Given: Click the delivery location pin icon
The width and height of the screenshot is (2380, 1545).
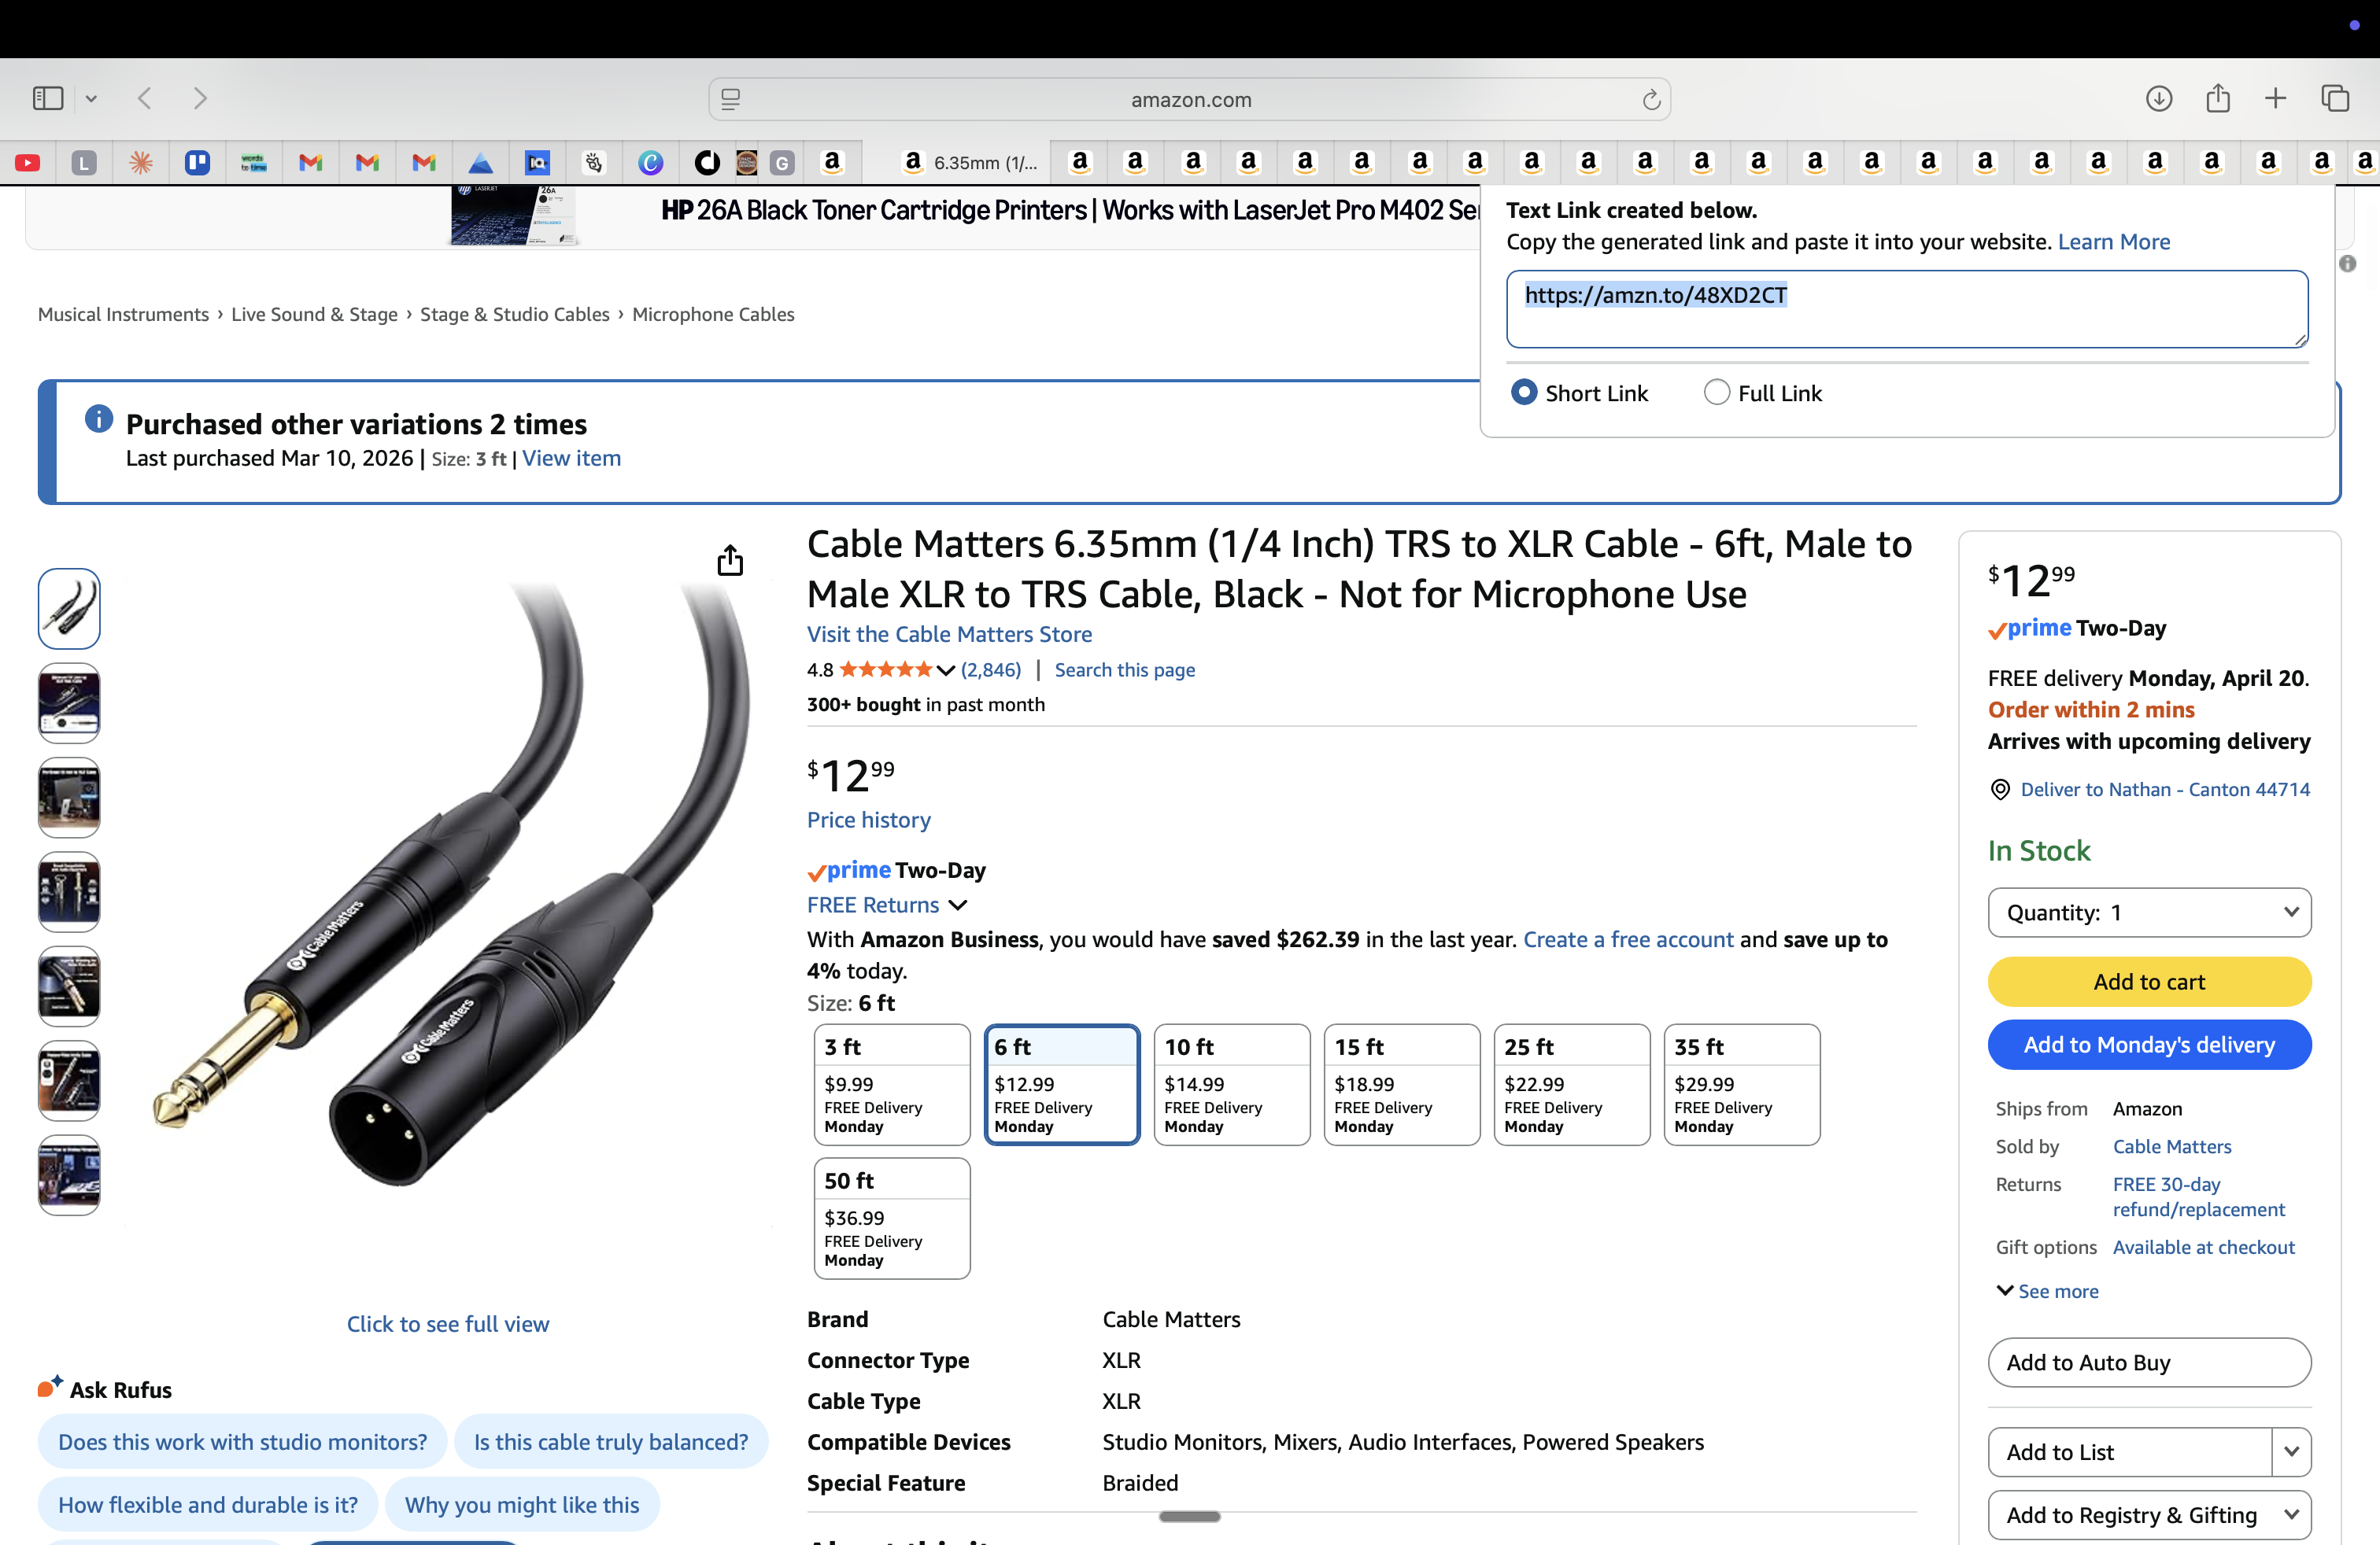Looking at the screenshot, I should click(x=2000, y=790).
